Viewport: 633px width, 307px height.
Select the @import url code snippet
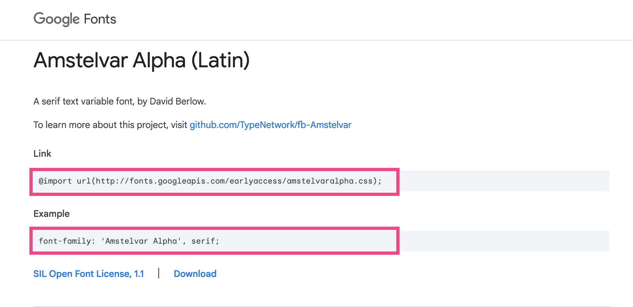(210, 181)
